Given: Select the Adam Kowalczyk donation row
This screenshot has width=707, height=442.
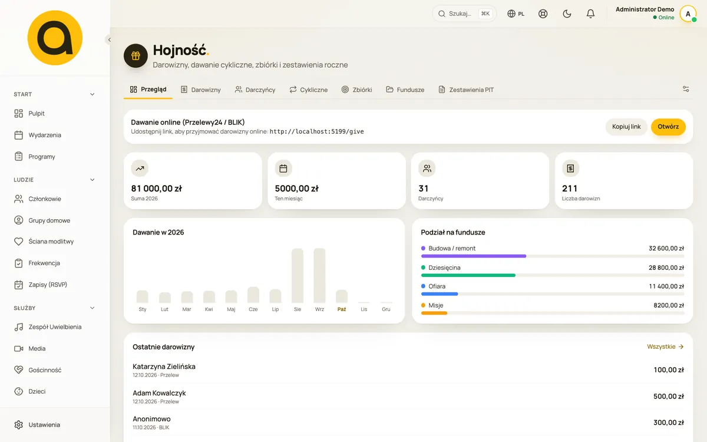Looking at the screenshot, I should tap(408, 397).
